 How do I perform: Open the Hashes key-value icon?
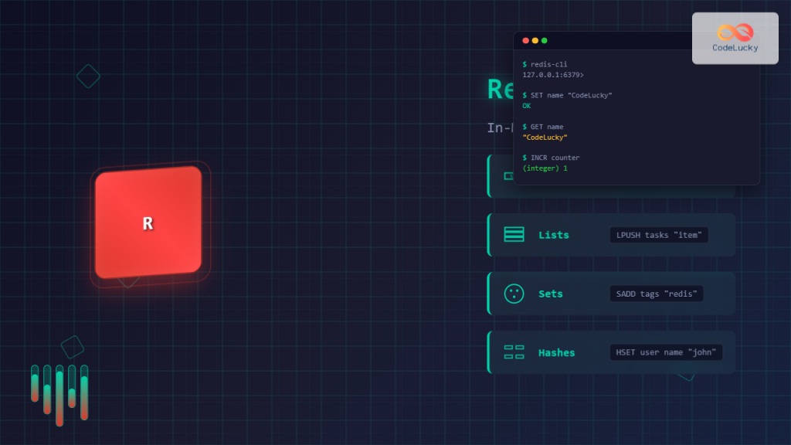point(514,352)
